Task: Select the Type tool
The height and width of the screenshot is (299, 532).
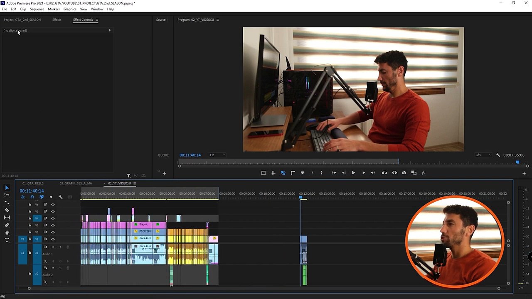Action: coord(7,240)
